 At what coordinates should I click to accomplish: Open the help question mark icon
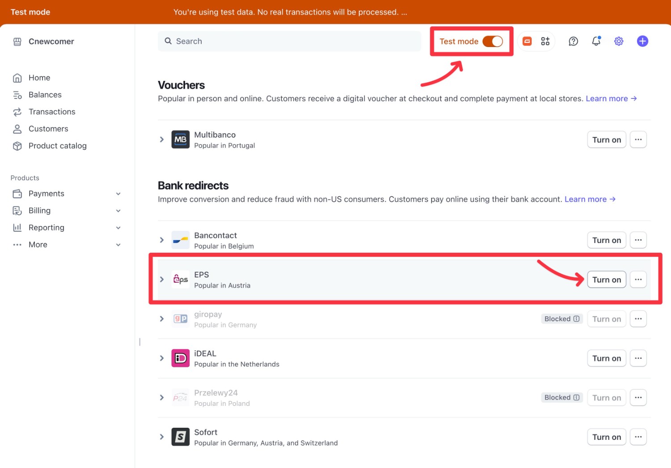click(x=573, y=41)
